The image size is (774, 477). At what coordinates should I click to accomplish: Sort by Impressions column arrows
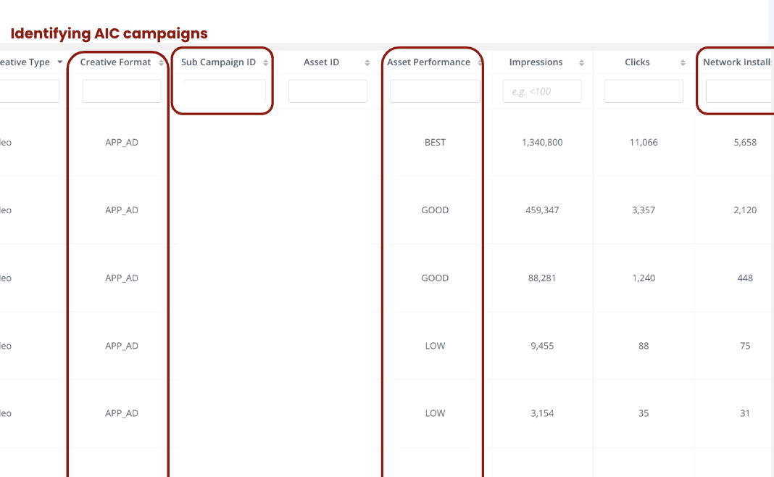coord(581,63)
